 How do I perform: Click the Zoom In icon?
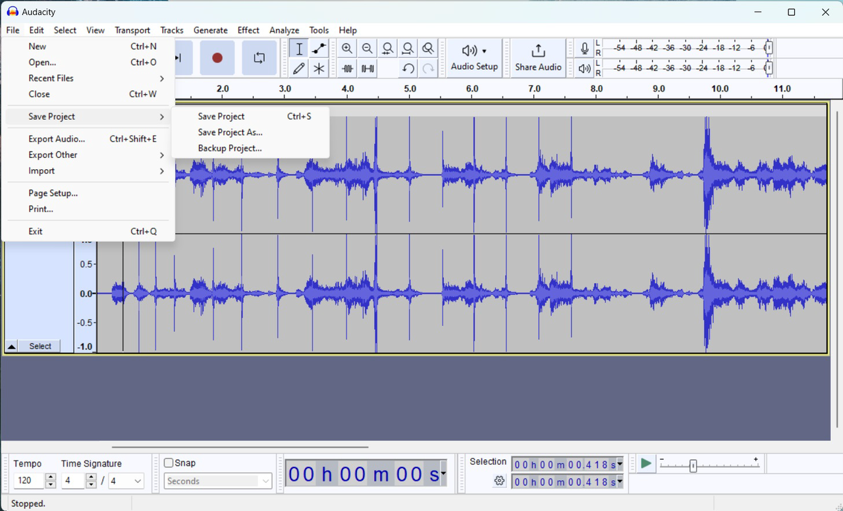(x=347, y=48)
